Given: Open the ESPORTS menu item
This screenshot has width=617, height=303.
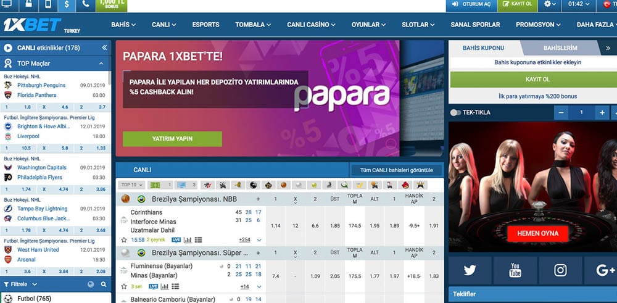Looking at the screenshot, I should coord(205,25).
